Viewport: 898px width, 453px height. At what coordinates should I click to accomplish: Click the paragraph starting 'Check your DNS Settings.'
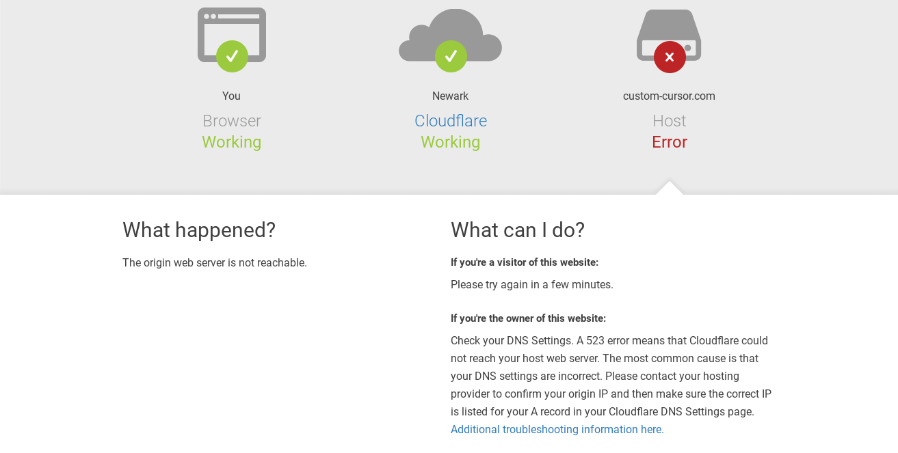(611, 376)
